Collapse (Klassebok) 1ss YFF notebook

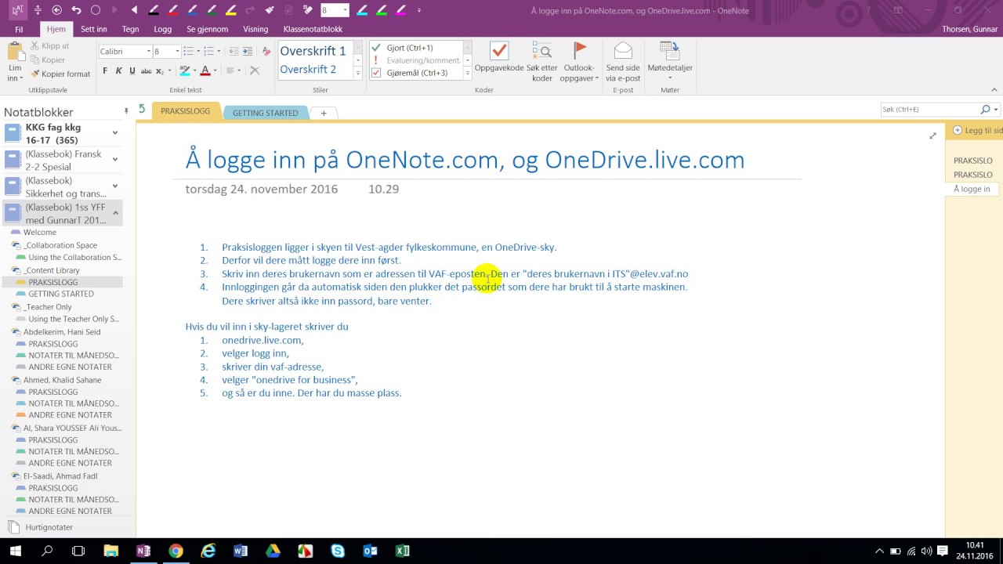[x=115, y=213]
